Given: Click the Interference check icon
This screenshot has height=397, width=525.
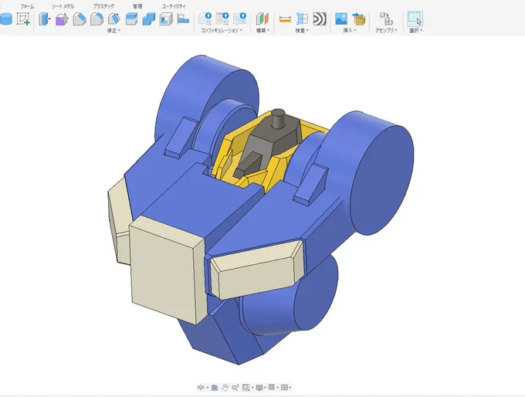Looking at the screenshot, I should (x=302, y=19).
